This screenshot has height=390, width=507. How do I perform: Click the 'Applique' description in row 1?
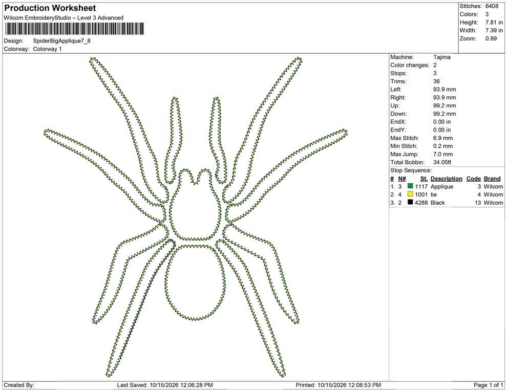(x=442, y=186)
